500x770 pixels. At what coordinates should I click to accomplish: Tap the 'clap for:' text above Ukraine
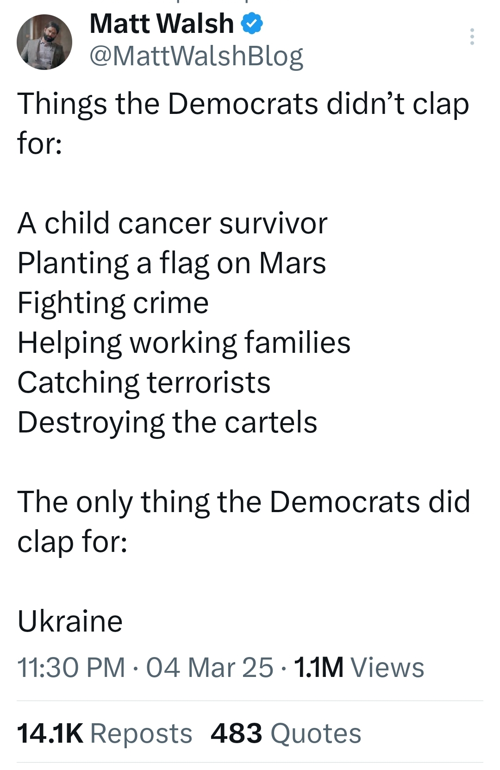(x=72, y=542)
